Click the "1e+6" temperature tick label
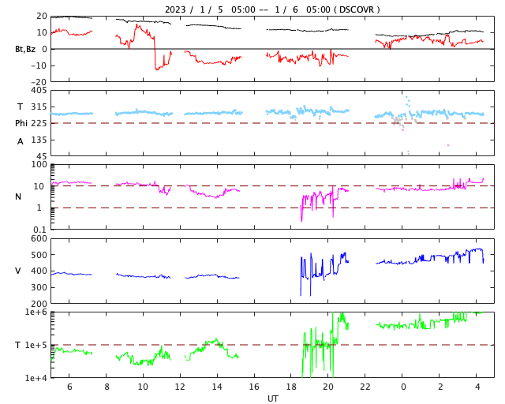Image resolution: width=505 pixels, height=404 pixels. click(36, 312)
